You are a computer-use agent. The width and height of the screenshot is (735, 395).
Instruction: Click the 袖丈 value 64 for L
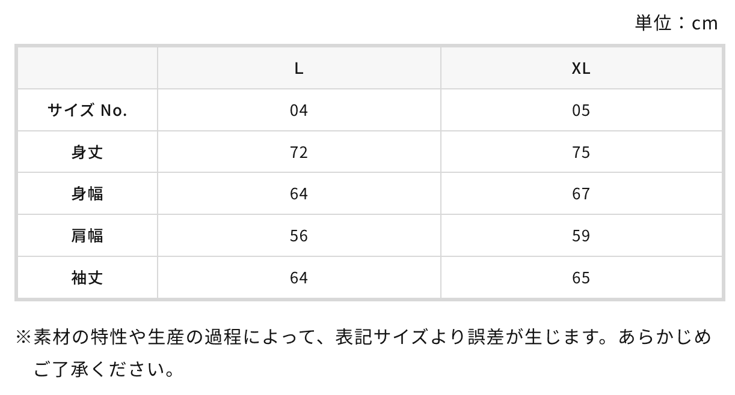click(x=299, y=278)
